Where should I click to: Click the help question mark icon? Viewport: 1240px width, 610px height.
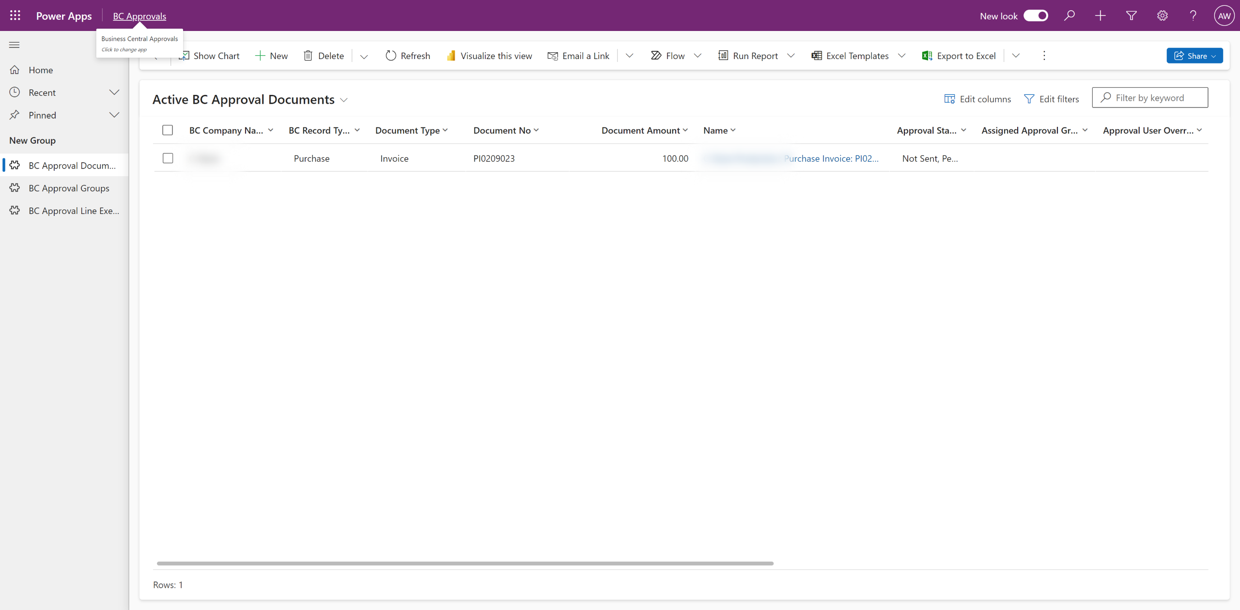[x=1193, y=15]
